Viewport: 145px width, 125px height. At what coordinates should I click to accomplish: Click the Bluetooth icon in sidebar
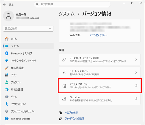click(x=7, y=53)
